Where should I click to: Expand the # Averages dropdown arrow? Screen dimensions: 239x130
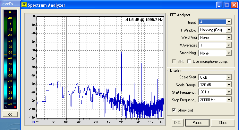229,45
